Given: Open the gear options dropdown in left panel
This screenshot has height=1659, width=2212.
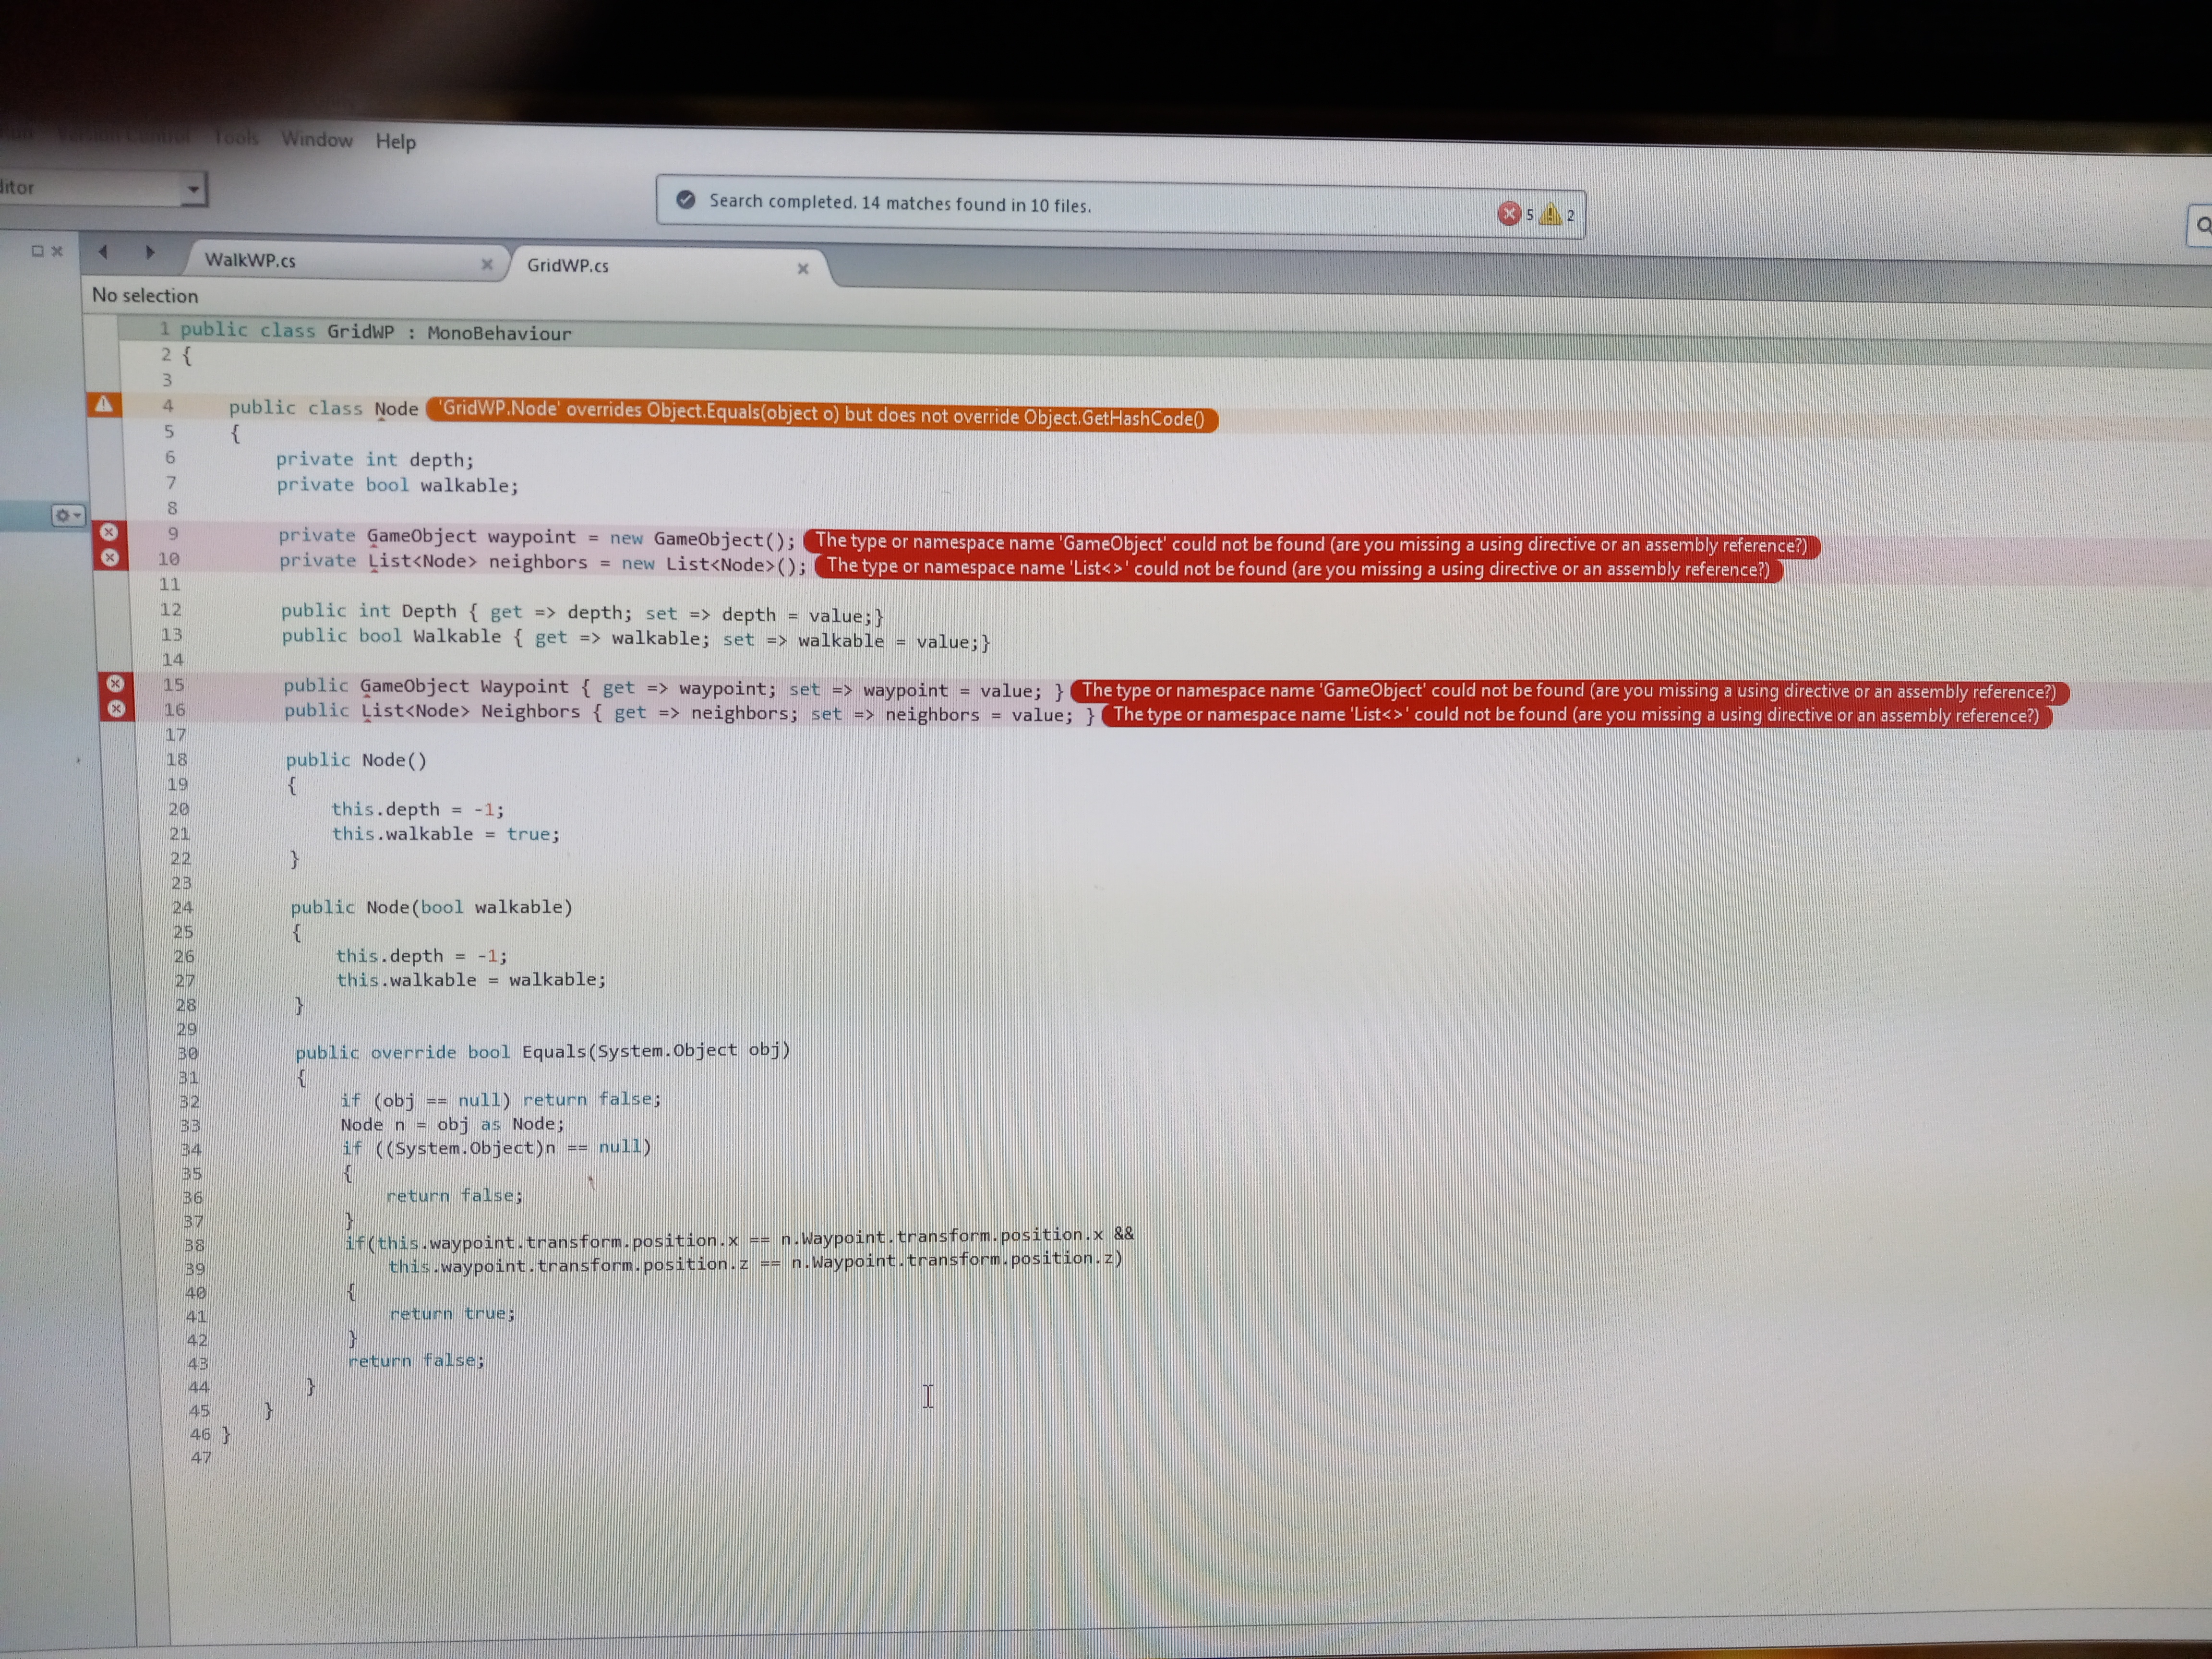Looking at the screenshot, I should (68, 515).
